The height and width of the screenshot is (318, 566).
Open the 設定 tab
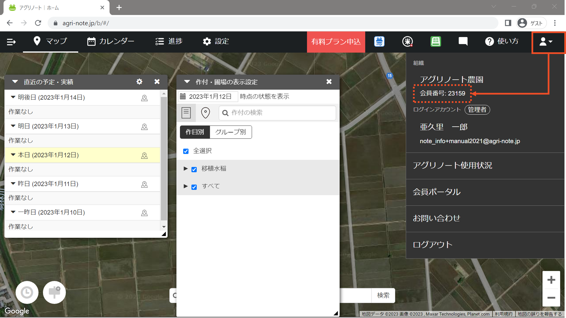(x=216, y=42)
